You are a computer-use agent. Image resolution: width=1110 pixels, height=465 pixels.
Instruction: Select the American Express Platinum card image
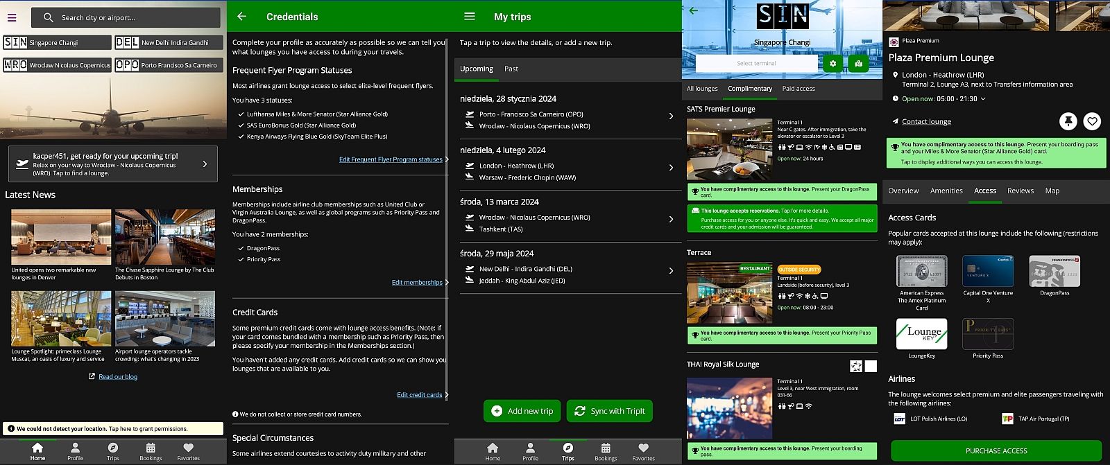(x=921, y=271)
